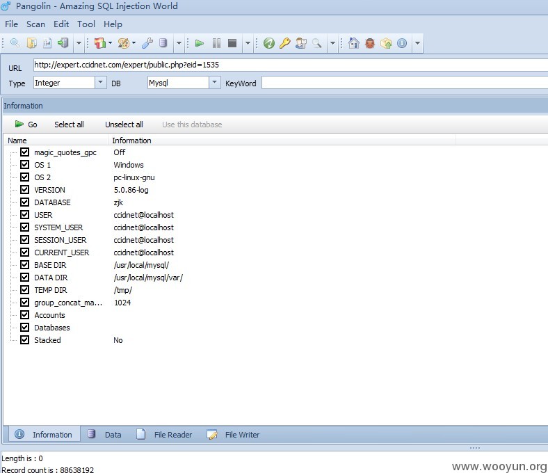Viewport: 548px width, 473px height.
Task: Click the exit door toolbar icon
Action: [63, 43]
